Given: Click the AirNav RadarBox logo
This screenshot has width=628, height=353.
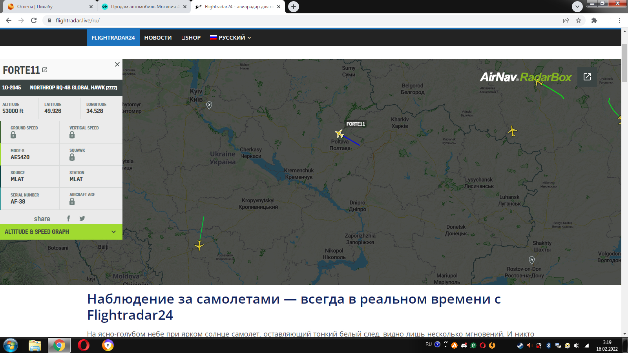Looking at the screenshot, I should (x=526, y=77).
